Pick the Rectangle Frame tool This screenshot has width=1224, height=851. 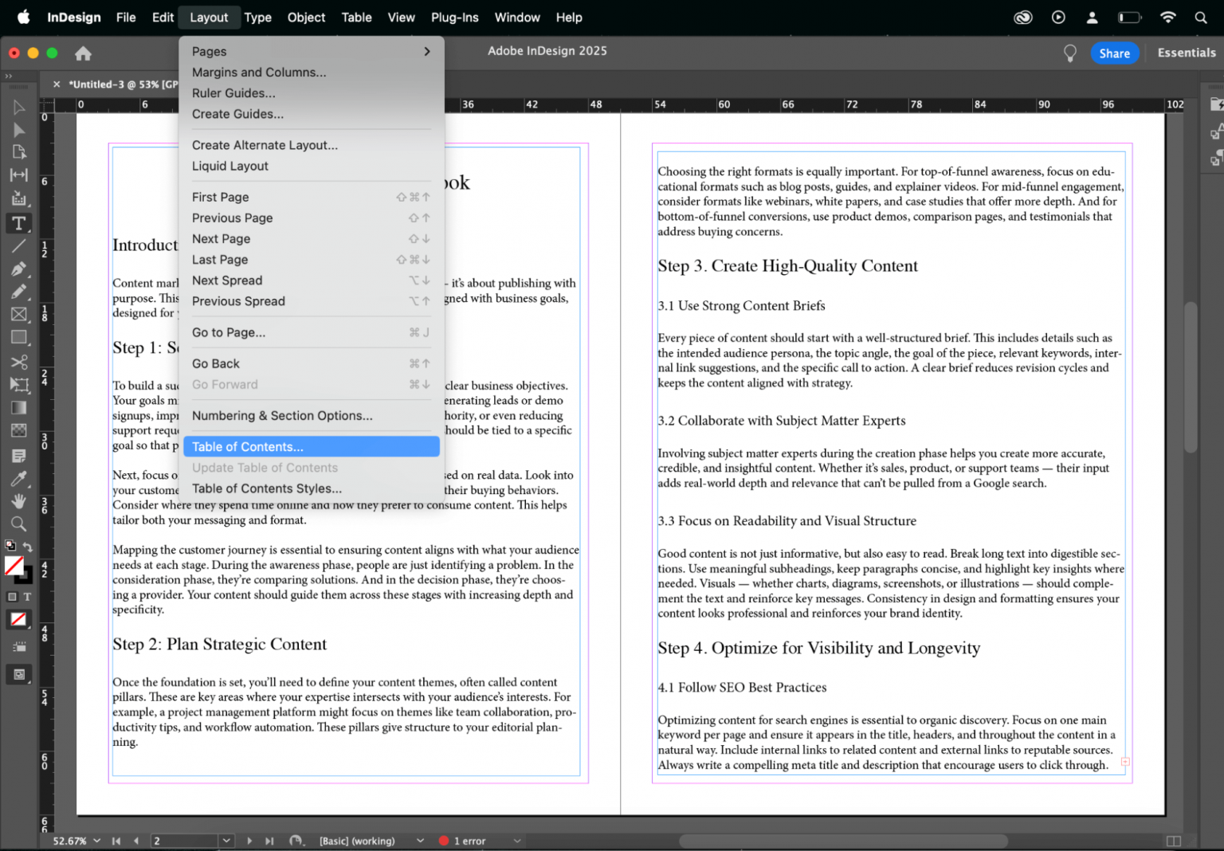coord(18,315)
